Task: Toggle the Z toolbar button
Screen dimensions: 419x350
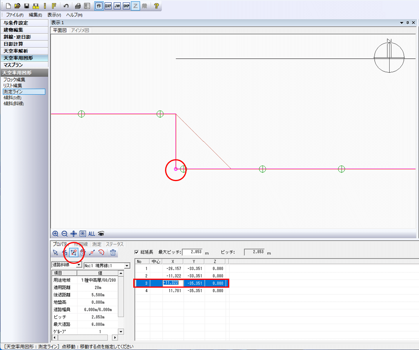Action: click(136, 5)
